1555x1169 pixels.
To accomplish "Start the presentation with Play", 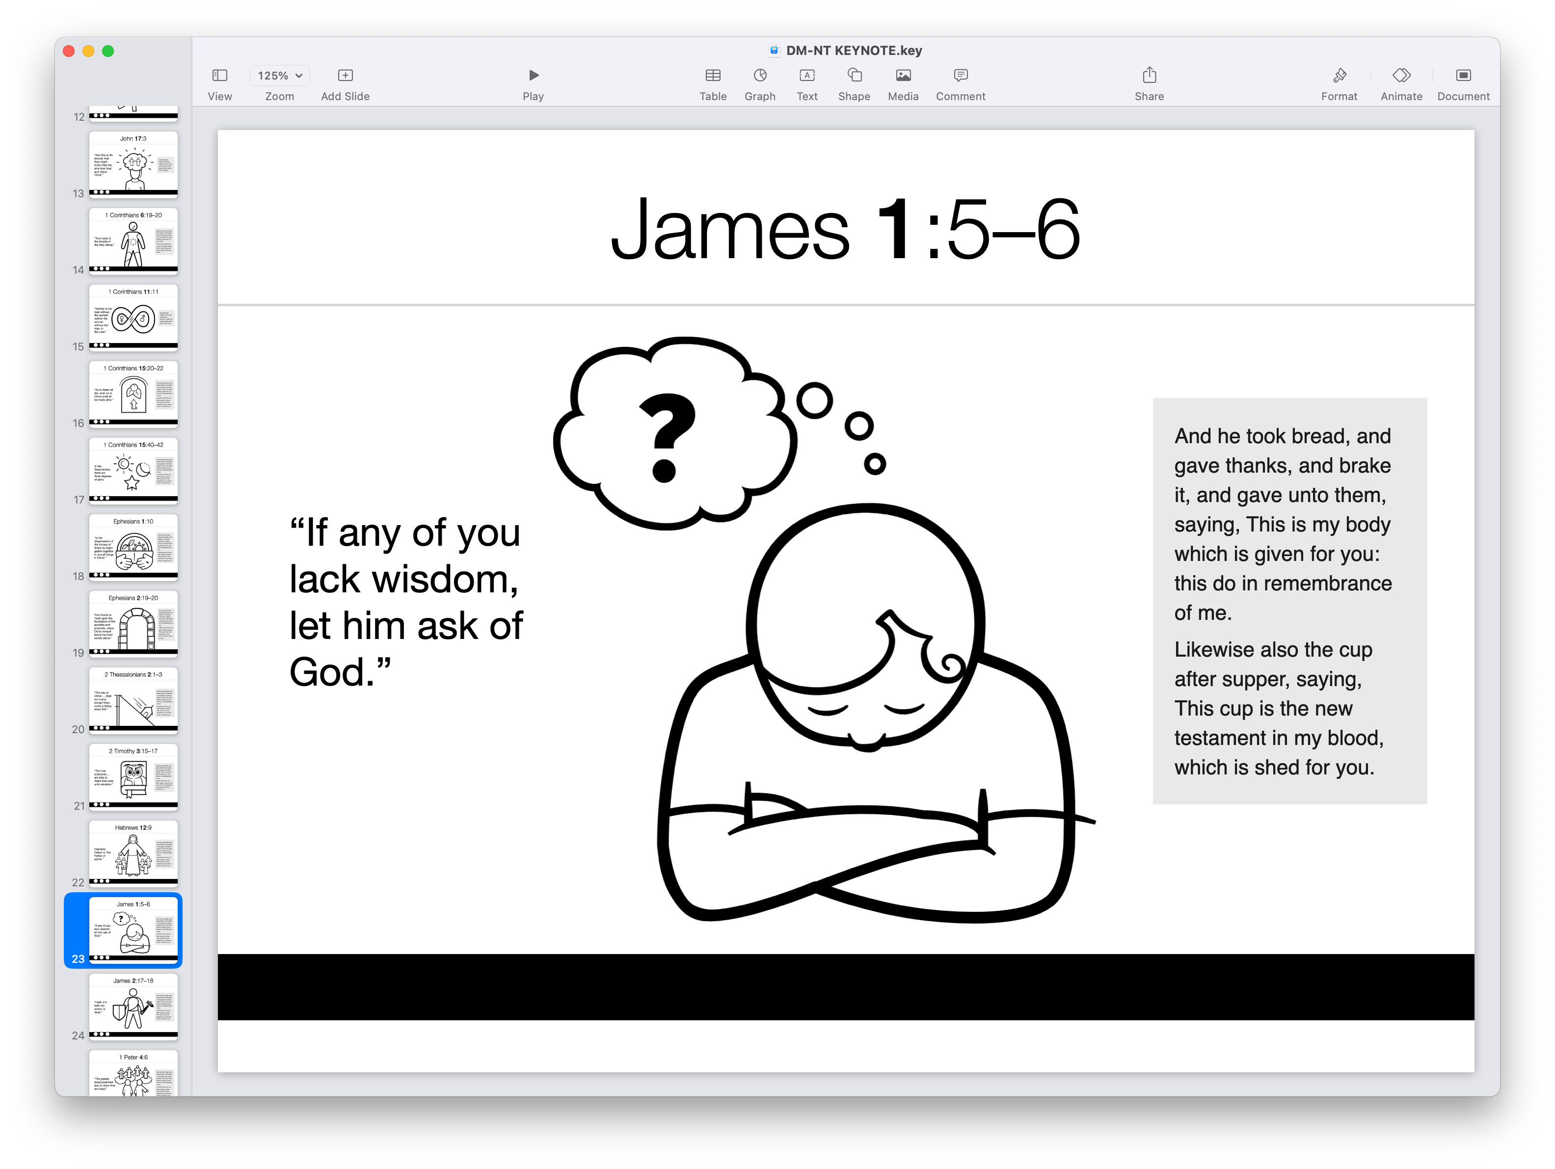I will 533,83.
